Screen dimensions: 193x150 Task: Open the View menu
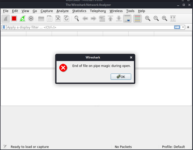click(25, 11)
